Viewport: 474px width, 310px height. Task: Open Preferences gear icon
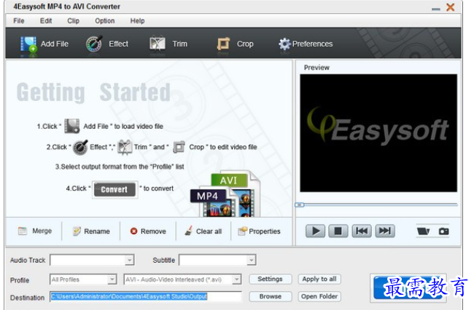click(x=284, y=44)
